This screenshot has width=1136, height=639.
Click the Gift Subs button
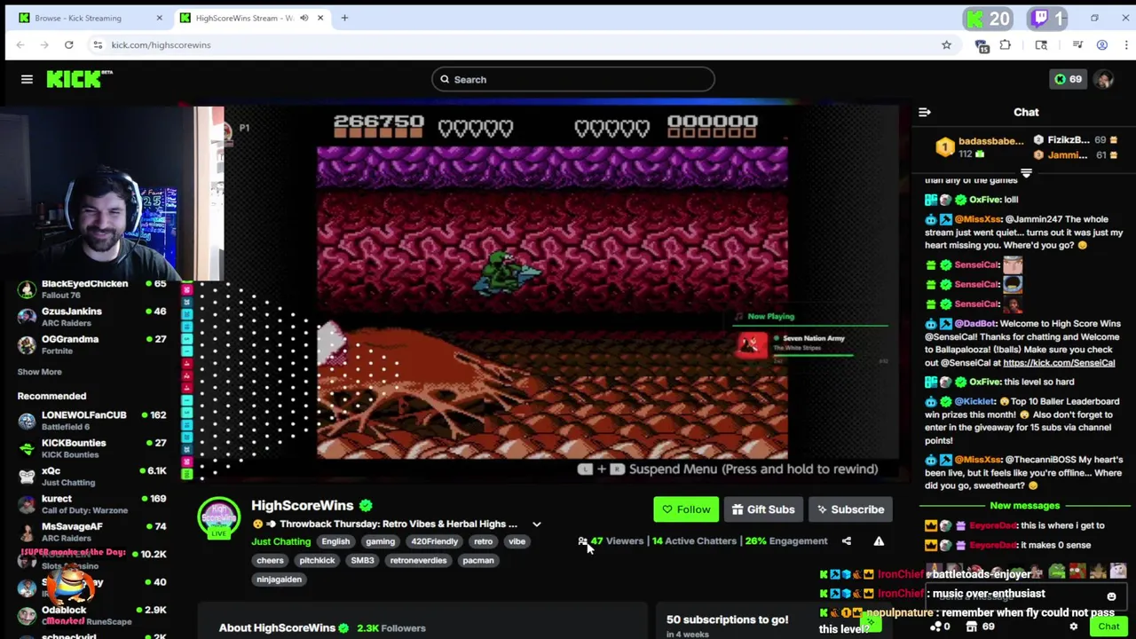click(x=763, y=509)
